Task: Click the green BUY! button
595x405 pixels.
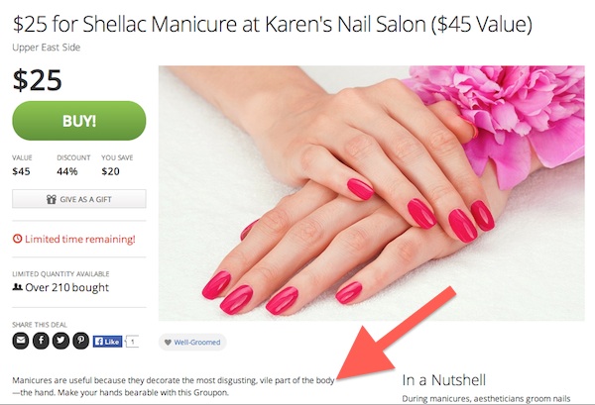Action: click(x=79, y=121)
